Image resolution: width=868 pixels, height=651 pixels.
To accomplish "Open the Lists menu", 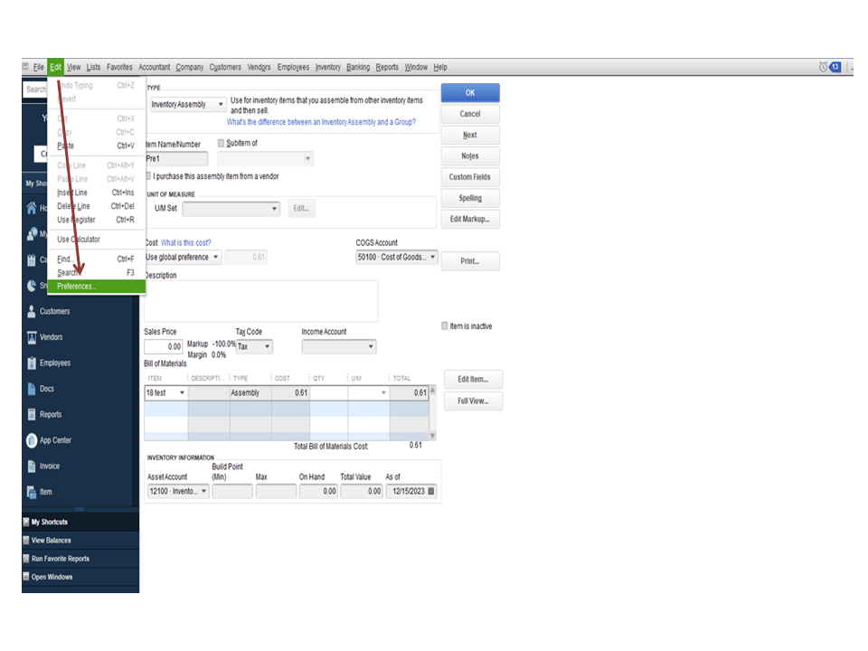I will pos(93,67).
